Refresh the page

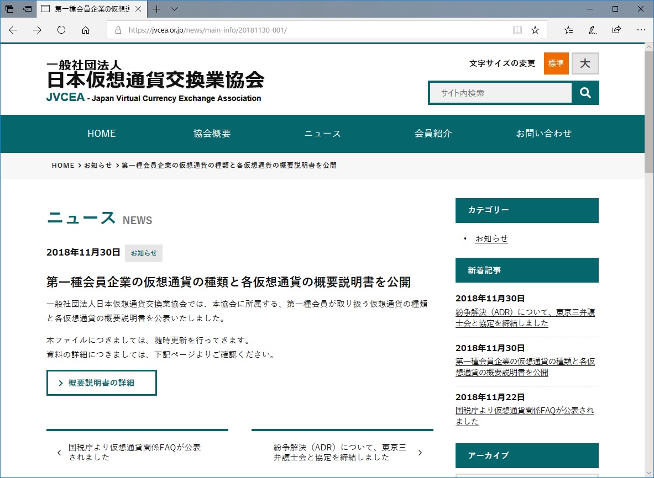coord(61,30)
